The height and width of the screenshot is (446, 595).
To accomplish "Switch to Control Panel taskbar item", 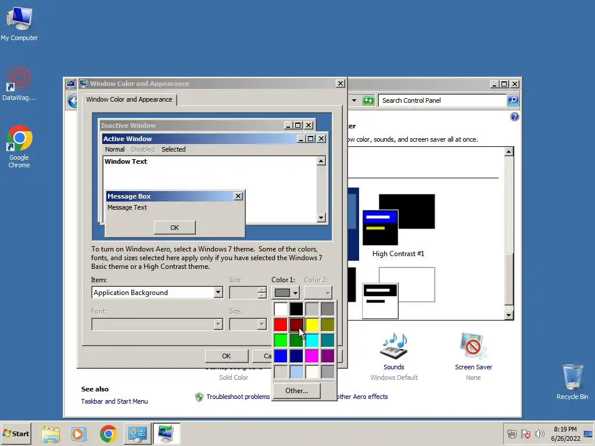I will 137,434.
